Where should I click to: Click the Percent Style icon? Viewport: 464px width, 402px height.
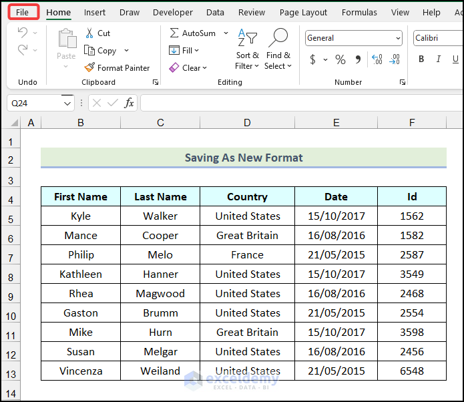coord(340,60)
